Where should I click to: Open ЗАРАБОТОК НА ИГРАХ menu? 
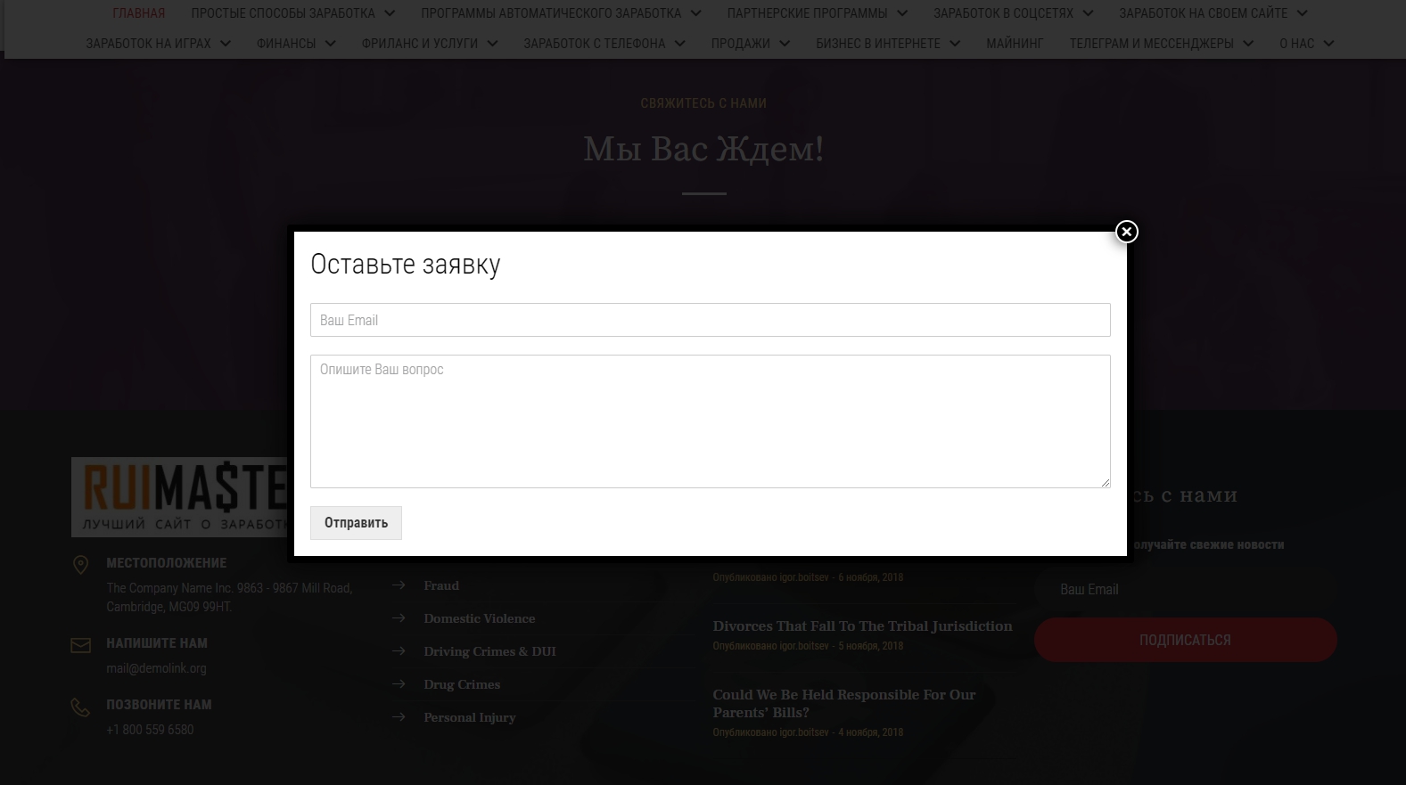[148, 43]
